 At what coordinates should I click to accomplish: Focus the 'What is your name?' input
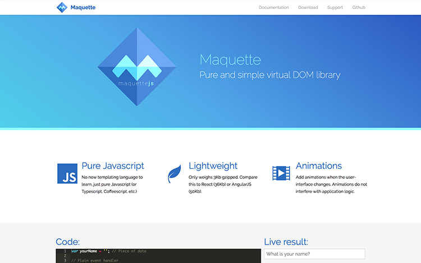[x=314, y=254]
